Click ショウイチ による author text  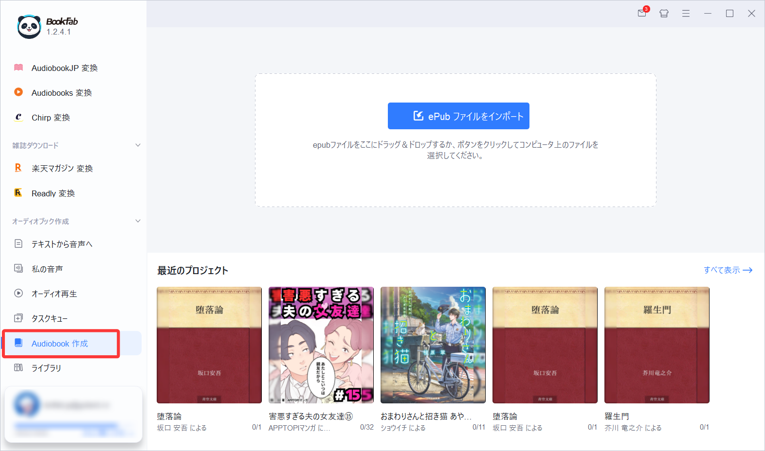(x=403, y=428)
